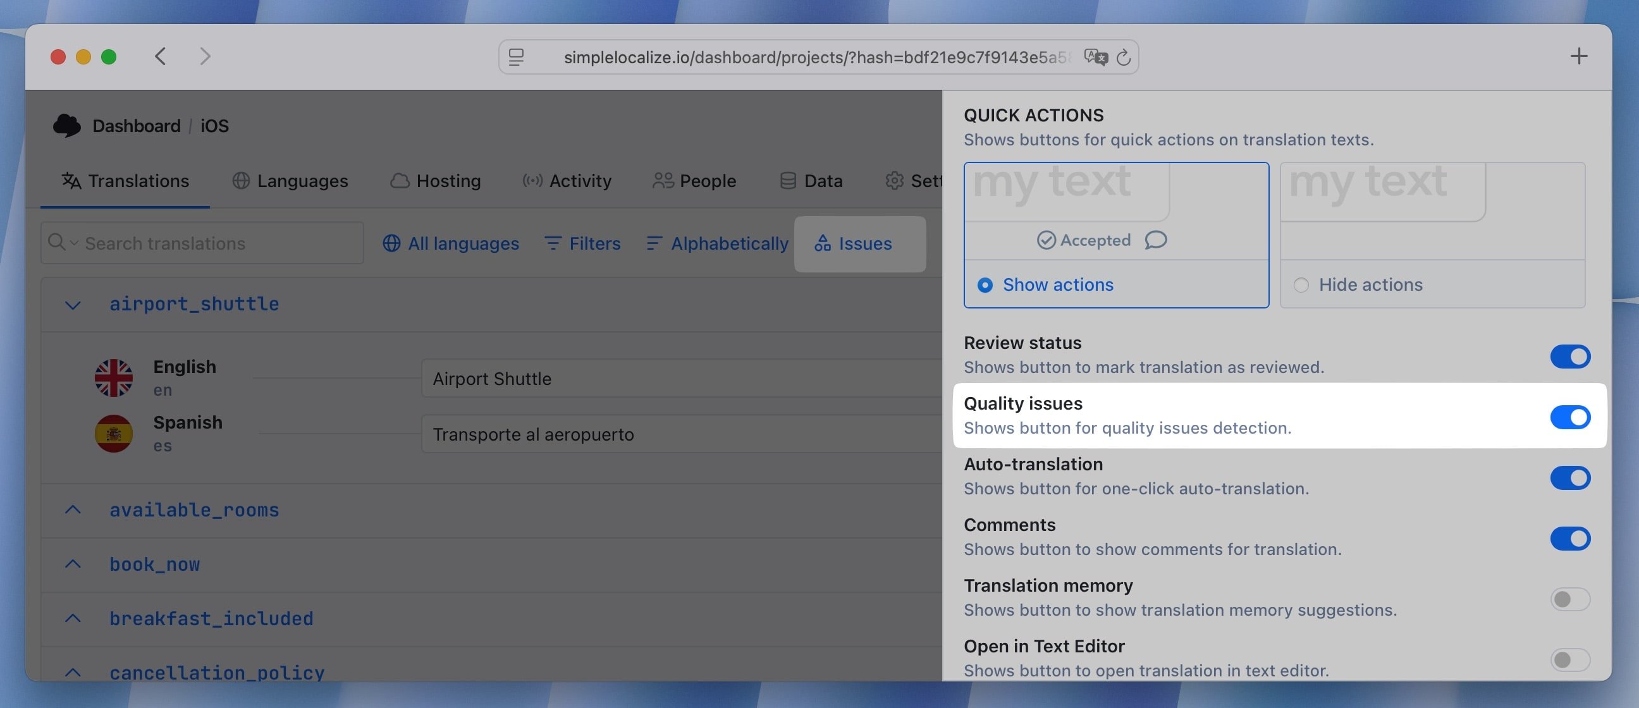Click the Data database icon

[x=789, y=181]
